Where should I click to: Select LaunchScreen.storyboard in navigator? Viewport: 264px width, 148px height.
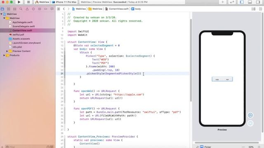tap(26, 43)
